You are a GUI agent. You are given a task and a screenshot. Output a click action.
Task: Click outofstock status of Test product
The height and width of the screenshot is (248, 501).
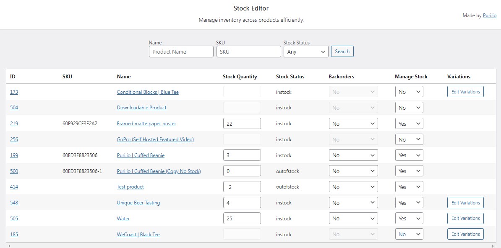287,187
